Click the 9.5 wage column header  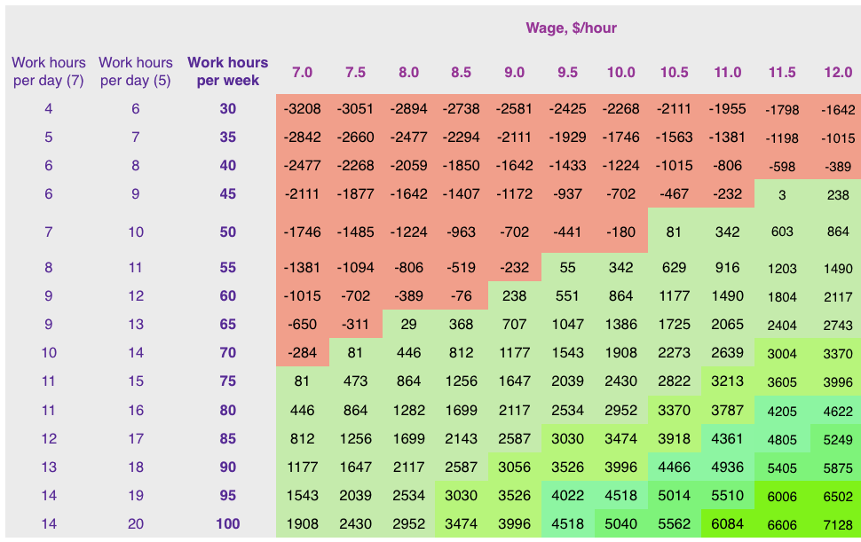pos(568,73)
